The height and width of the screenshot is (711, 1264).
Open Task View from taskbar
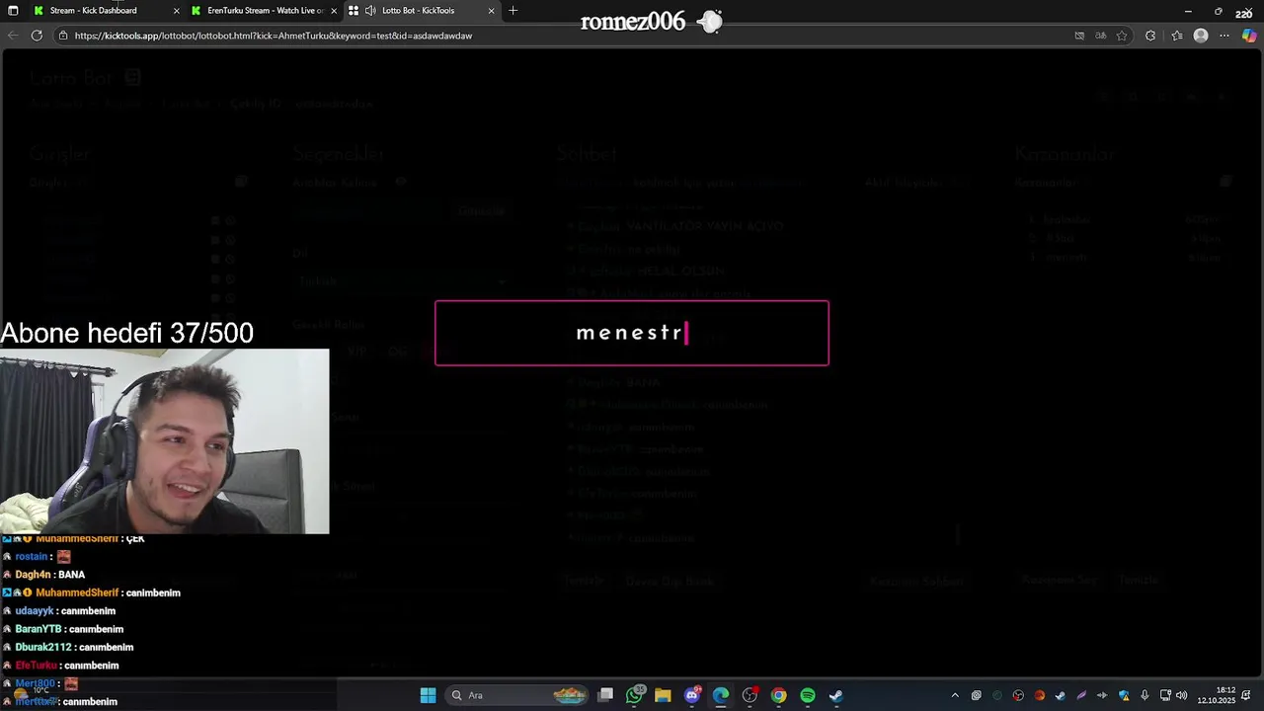point(605,695)
